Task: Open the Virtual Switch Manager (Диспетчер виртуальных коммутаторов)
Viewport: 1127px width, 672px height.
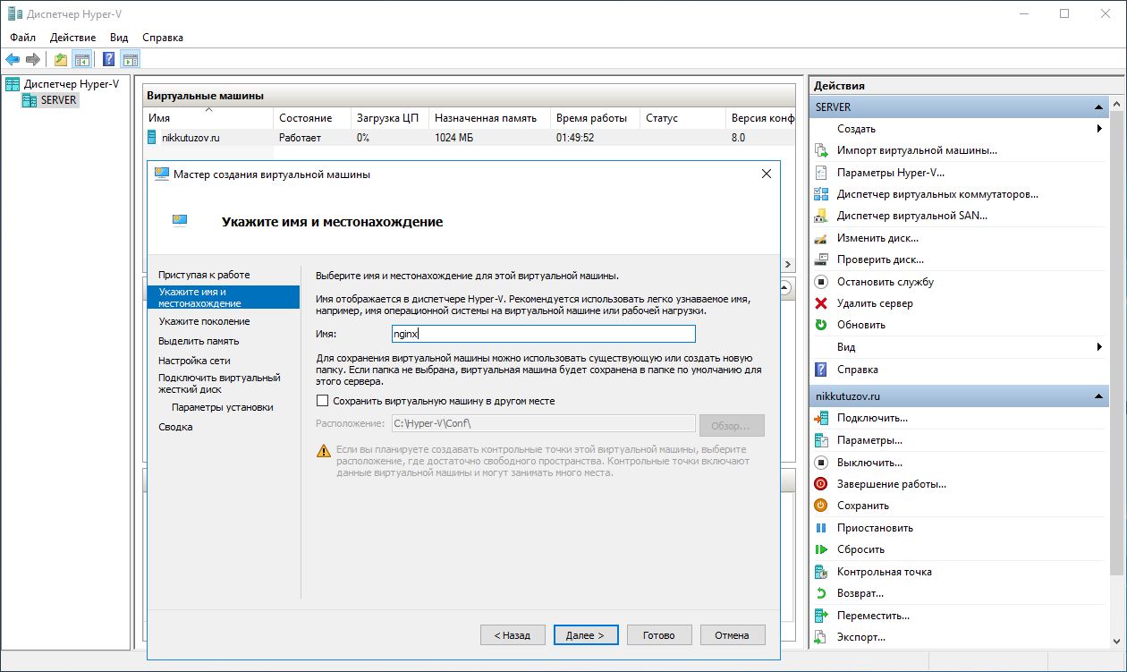Action: pyautogui.click(x=936, y=194)
